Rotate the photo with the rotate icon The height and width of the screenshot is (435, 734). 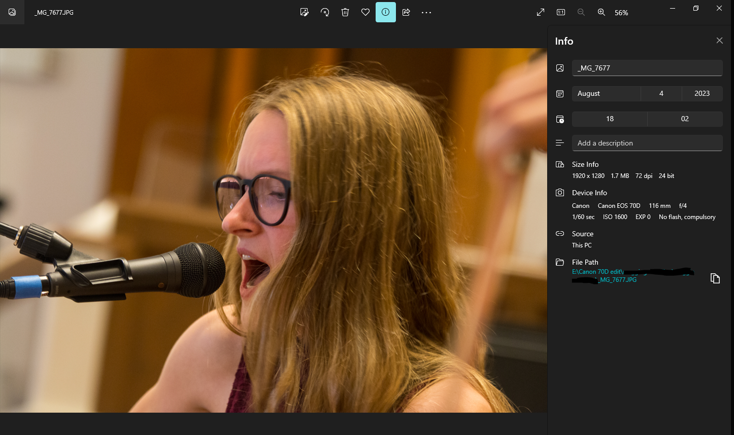click(x=325, y=12)
